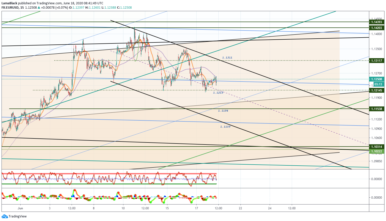This screenshot has width=386, height=221.
Task: Click the 1.11538 price level label
Action: coord(377,109)
